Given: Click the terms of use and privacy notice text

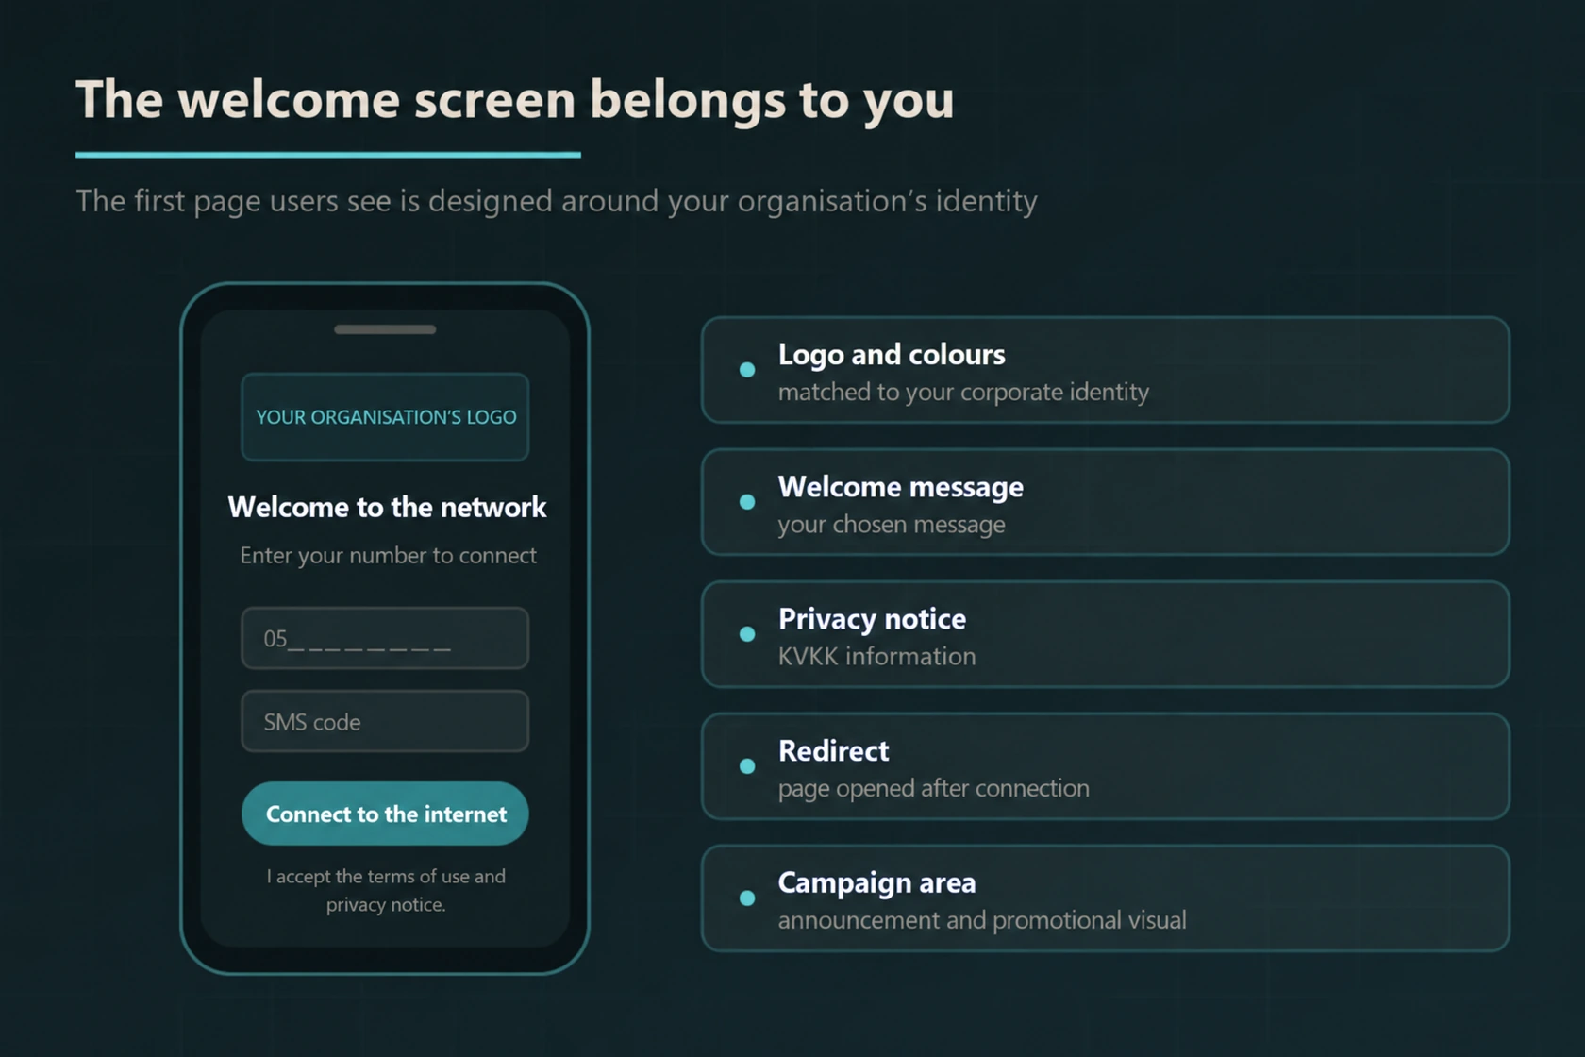Looking at the screenshot, I should (x=386, y=890).
